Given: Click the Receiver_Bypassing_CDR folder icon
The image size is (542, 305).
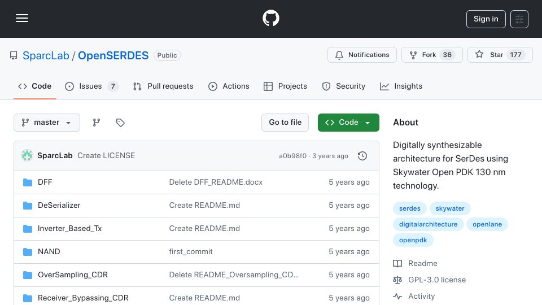Looking at the screenshot, I should click(x=28, y=298).
